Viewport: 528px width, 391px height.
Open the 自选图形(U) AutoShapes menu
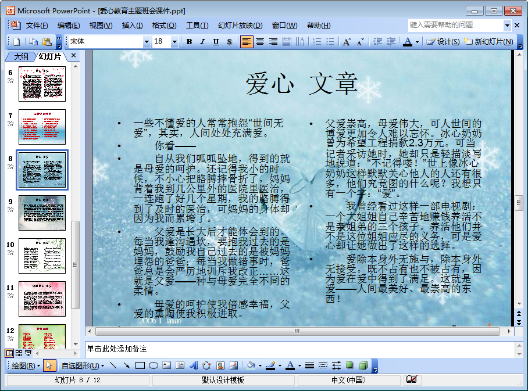pyautogui.click(x=83, y=366)
